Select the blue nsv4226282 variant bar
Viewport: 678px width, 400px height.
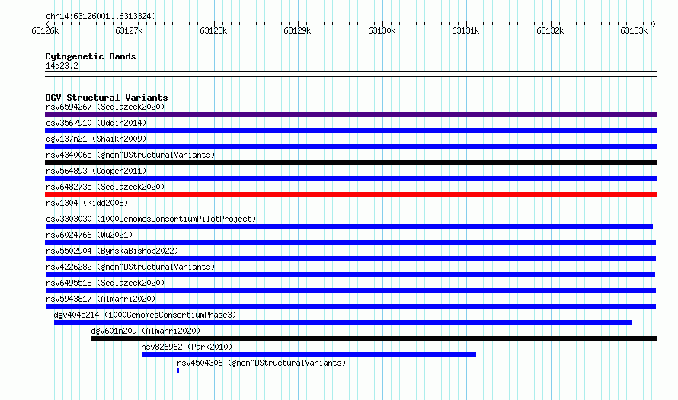(350, 274)
